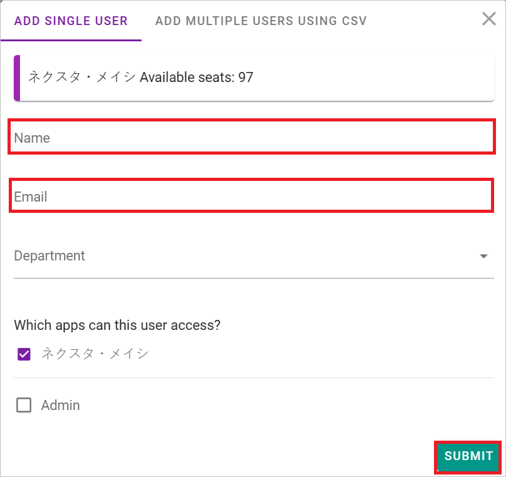Screen dimensions: 506x477
Task: Click the X icon at top right
Action: [x=489, y=19]
